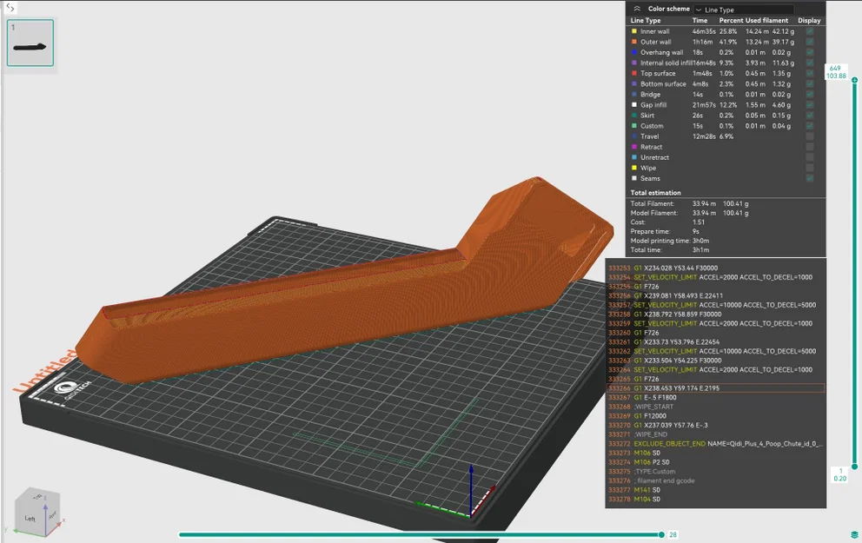
Task: Toggle Bottom surface display checkbox
Action: (810, 83)
